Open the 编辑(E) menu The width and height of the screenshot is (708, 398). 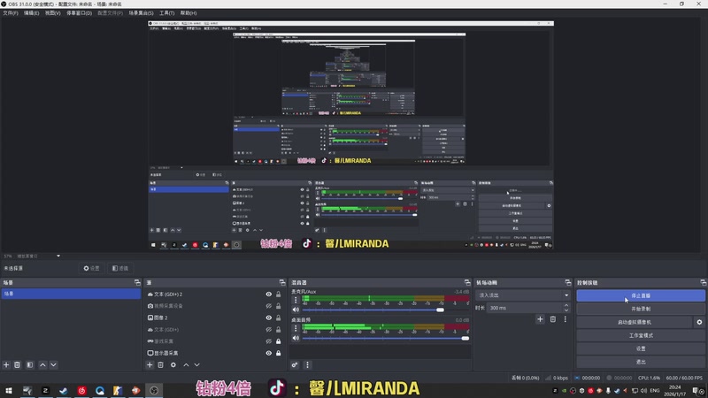(31, 13)
